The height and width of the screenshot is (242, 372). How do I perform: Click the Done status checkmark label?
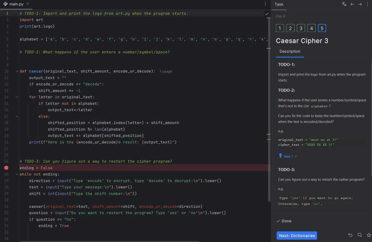tap(284, 221)
